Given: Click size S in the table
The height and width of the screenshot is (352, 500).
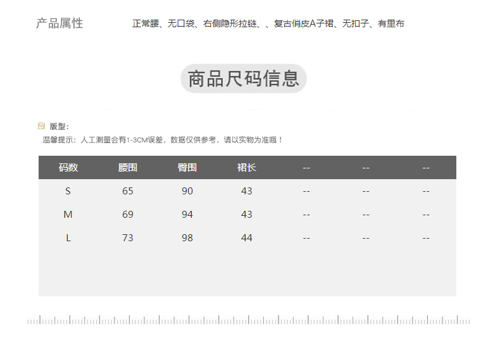Looking at the screenshot, I should pyautogui.click(x=68, y=191).
